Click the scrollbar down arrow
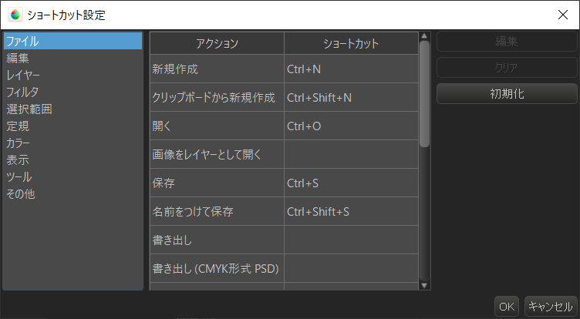Image resolution: width=580 pixels, height=319 pixels. [x=424, y=285]
